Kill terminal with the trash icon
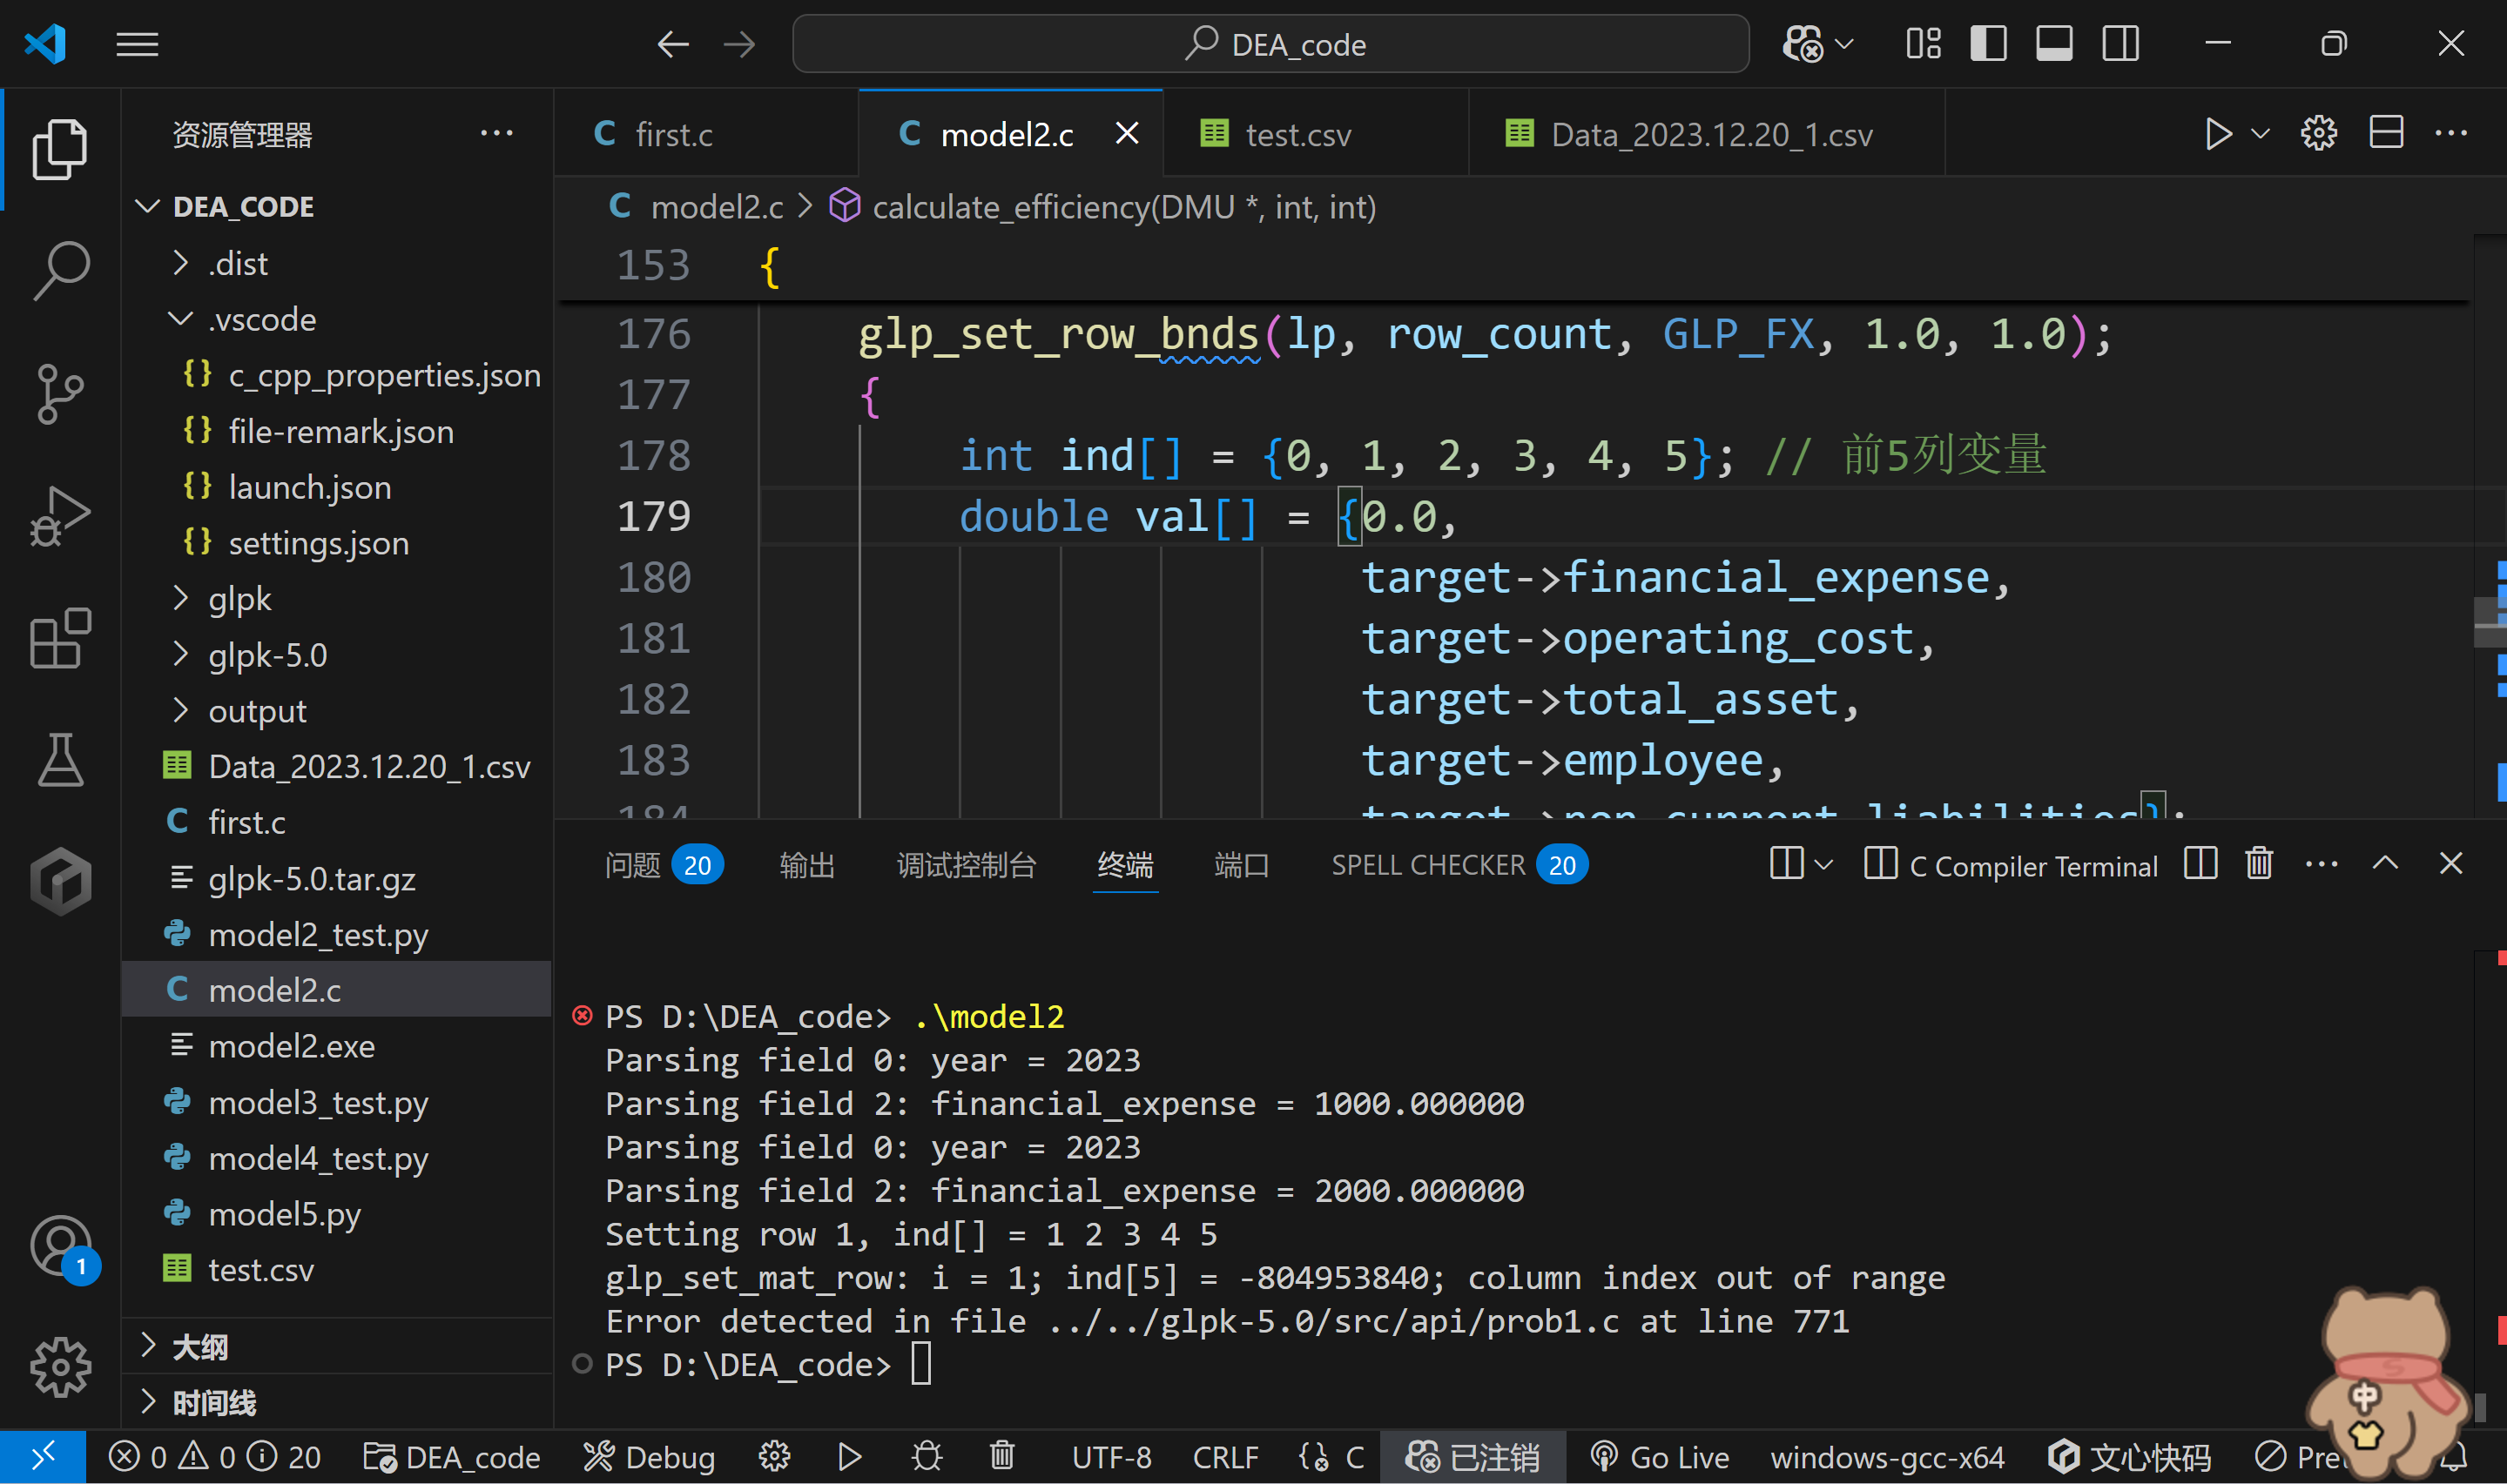2507x1484 pixels. coord(2259,863)
